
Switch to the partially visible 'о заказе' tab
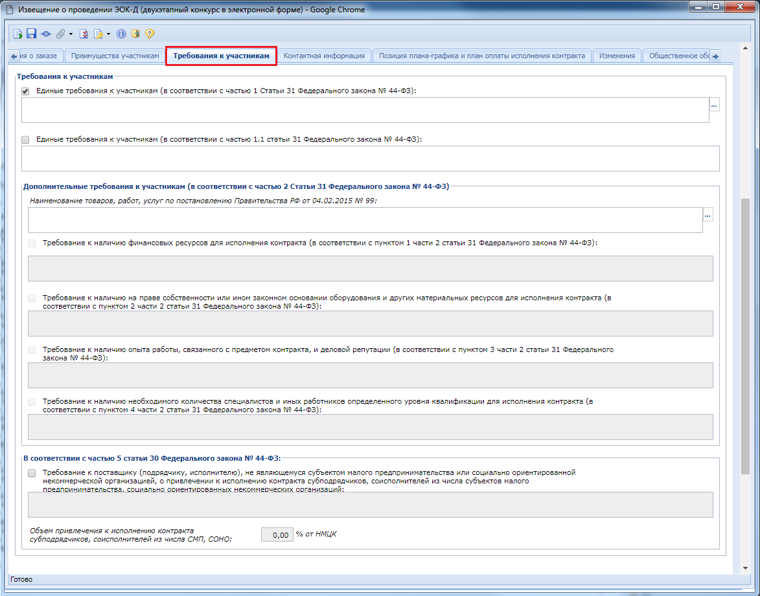pyautogui.click(x=41, y=56)
